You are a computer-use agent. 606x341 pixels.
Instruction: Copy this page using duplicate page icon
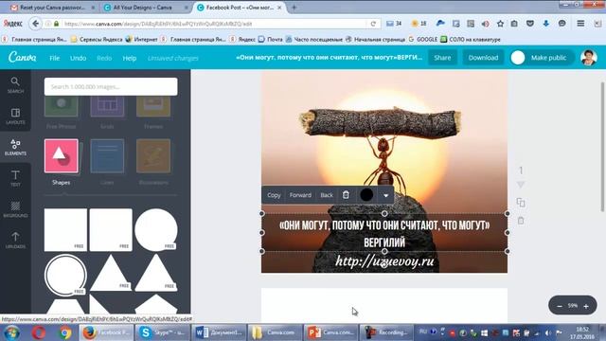(521, 203)
